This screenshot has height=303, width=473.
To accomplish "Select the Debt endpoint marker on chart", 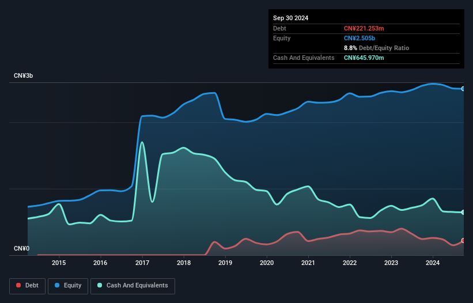I will [463, 241].
